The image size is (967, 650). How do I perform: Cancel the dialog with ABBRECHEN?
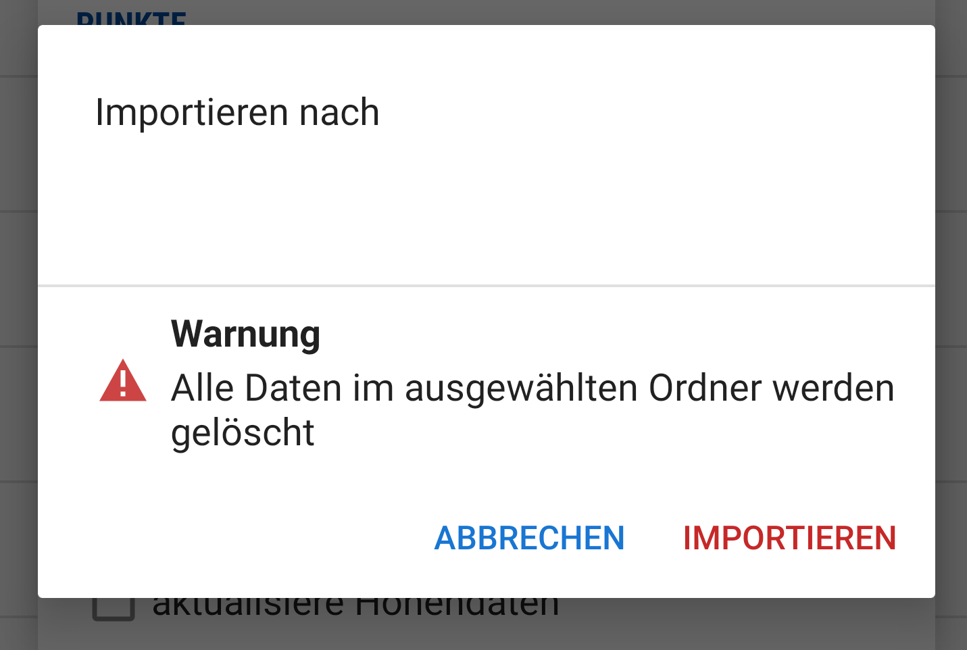[x=529, y=539]
